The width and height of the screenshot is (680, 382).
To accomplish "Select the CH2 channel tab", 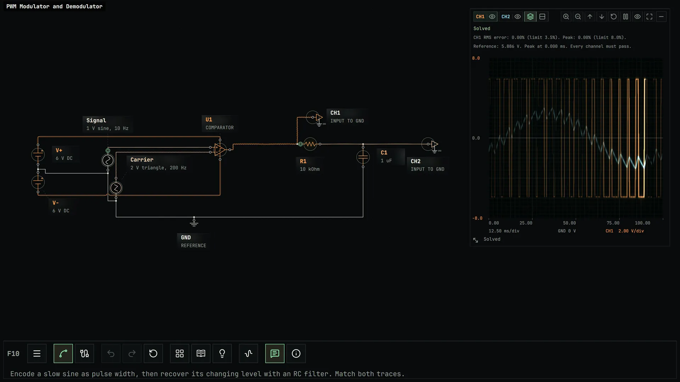I will 506,17.
